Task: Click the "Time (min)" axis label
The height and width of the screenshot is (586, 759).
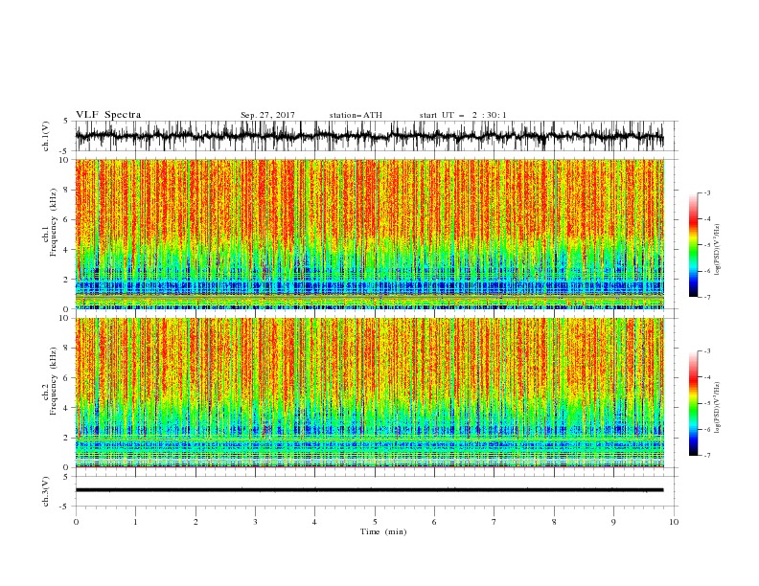Action: (x=383, y=531)
